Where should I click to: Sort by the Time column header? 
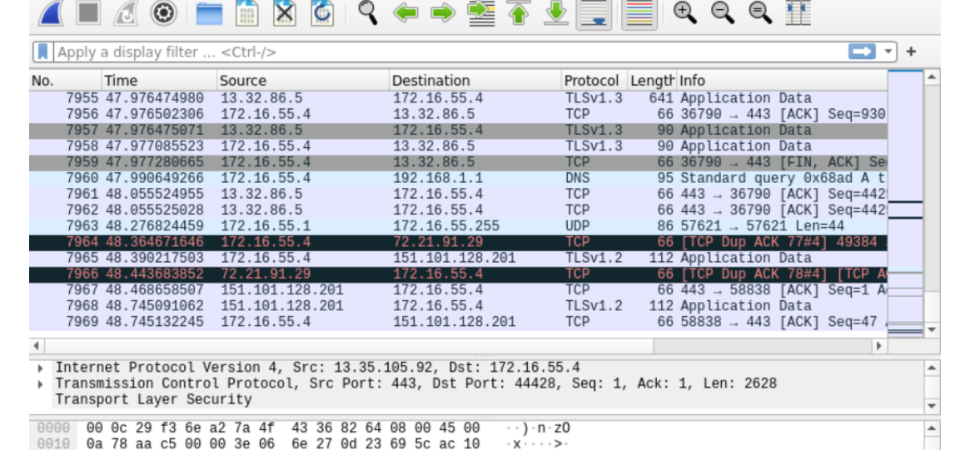[159, 81]
